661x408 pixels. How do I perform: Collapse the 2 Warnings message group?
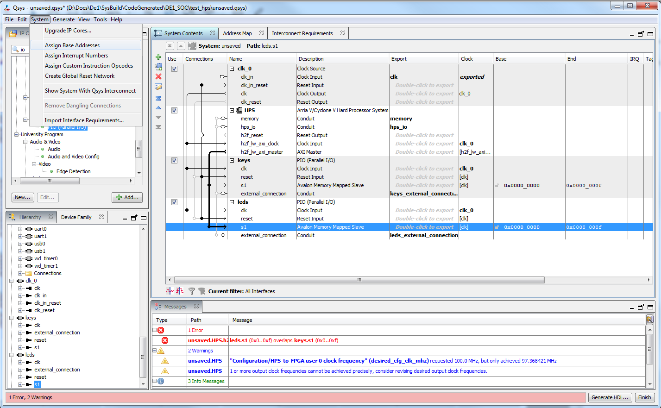coord(155,351)
